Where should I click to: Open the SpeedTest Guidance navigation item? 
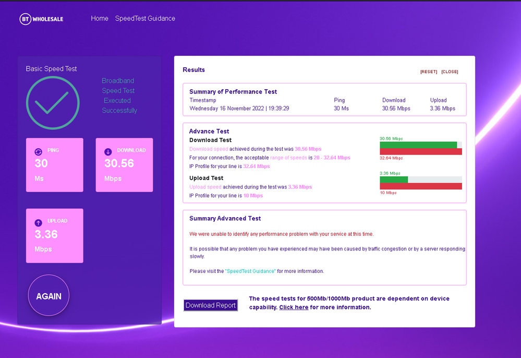pos(145,18)
